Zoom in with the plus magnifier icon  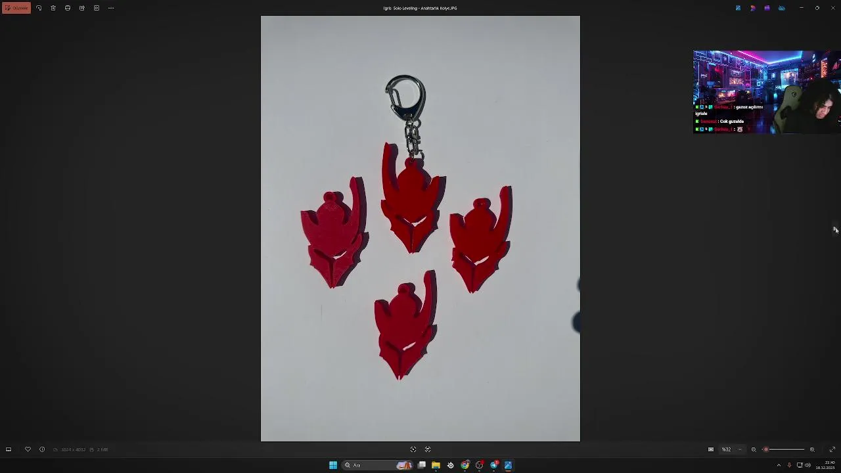[x=812, y=449]
